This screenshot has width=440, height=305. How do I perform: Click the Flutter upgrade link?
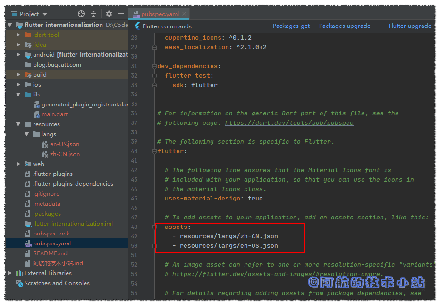(x=410, y=26)
